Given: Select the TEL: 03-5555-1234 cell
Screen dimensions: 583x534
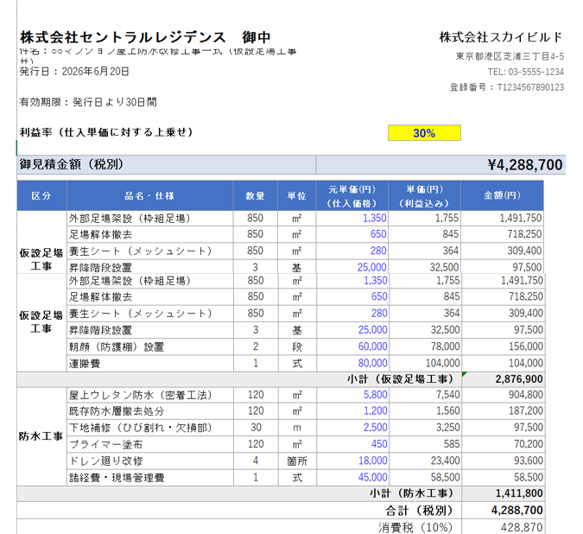Looking at the screenshot, I should 526,72.
